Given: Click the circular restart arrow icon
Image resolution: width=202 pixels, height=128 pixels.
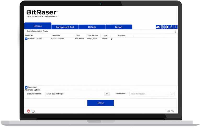Looking at the screenshot, I should point(33,111).
